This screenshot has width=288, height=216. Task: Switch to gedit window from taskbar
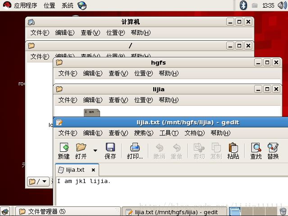tap(175, 211)
